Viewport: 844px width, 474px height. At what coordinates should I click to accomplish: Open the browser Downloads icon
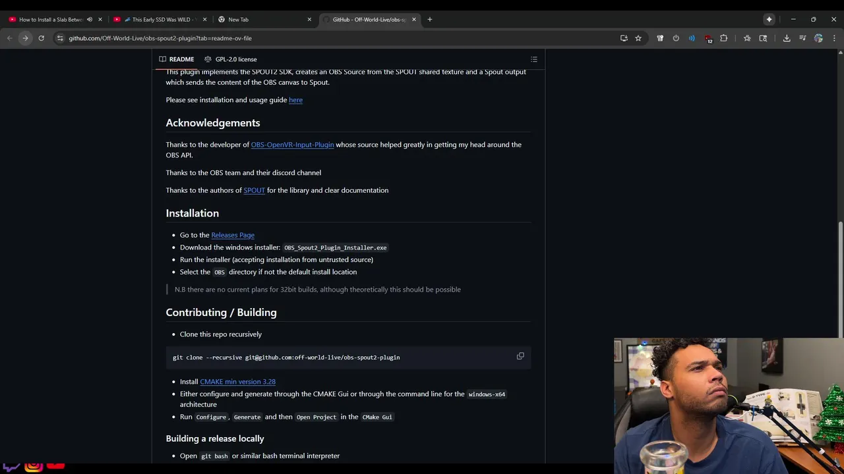click(787, 38)
